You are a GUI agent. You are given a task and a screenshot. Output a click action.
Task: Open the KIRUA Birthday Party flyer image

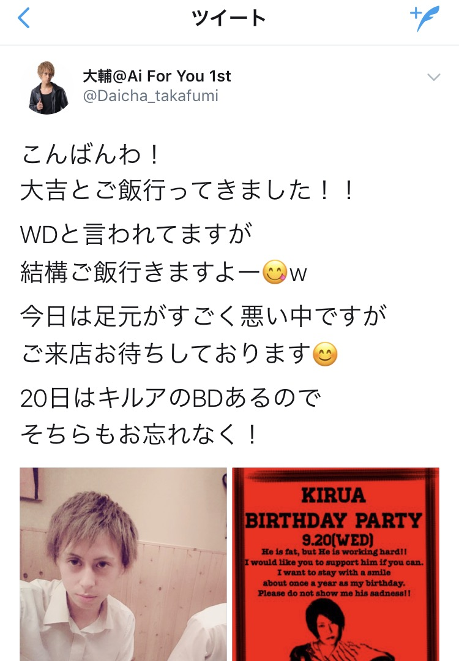(x=335, y=564)
